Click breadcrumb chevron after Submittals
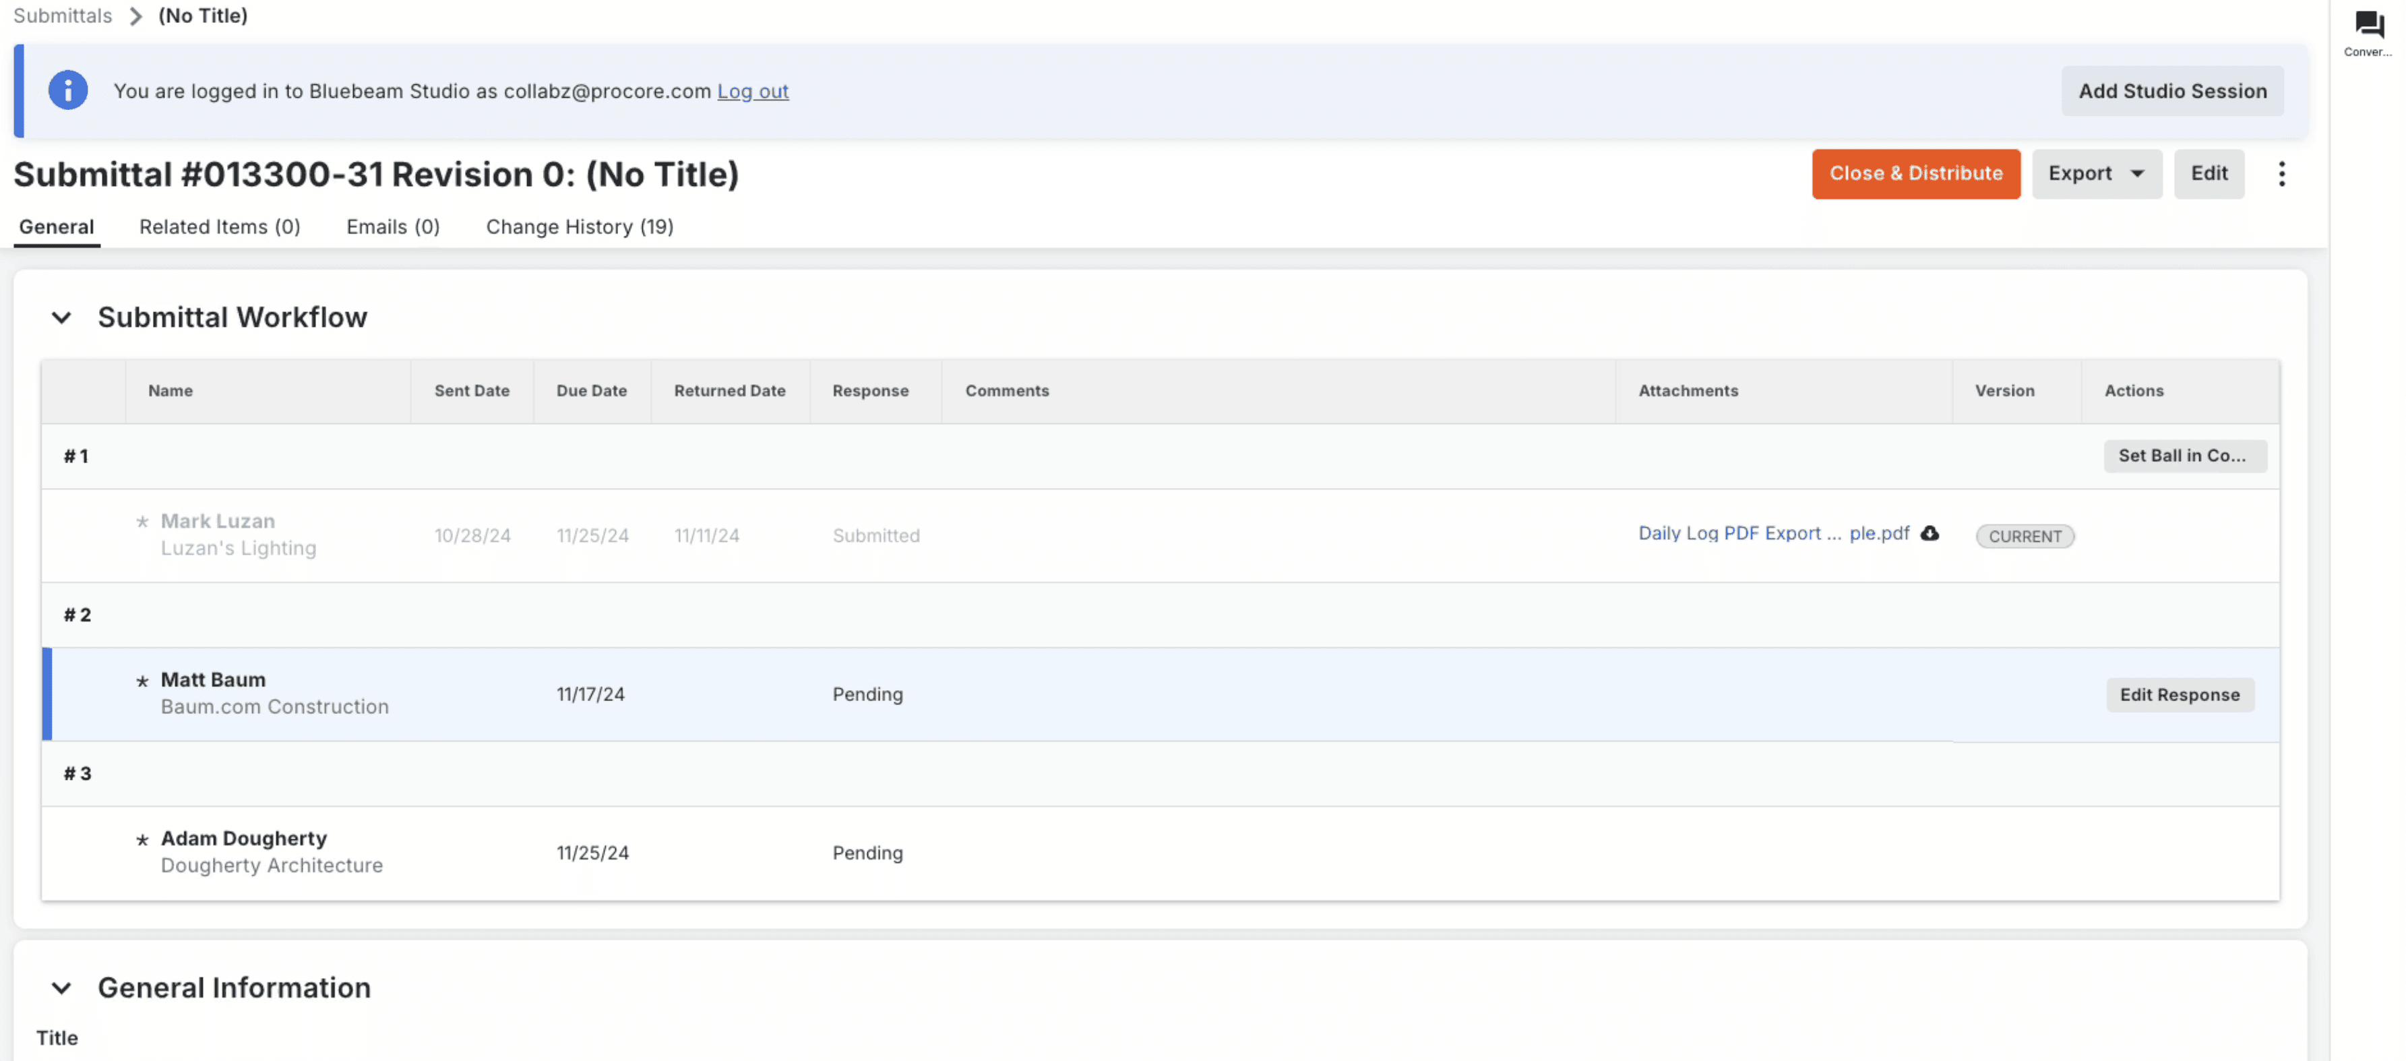Image resolution: width=2406 pixels, height=1061 pixels. point(135,16)
